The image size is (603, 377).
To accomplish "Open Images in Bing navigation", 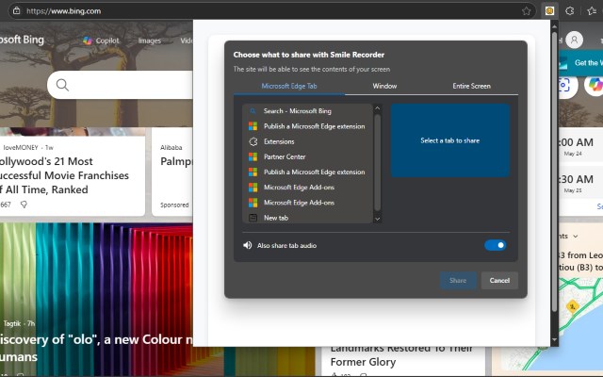I will 149,41.
